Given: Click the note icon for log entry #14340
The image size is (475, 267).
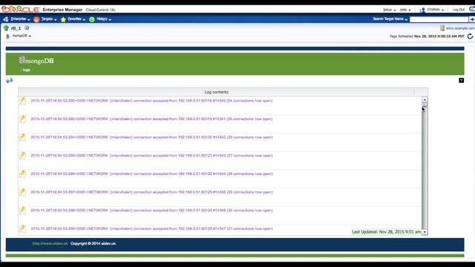Looking at the screenshot, I should pos(23,101).
